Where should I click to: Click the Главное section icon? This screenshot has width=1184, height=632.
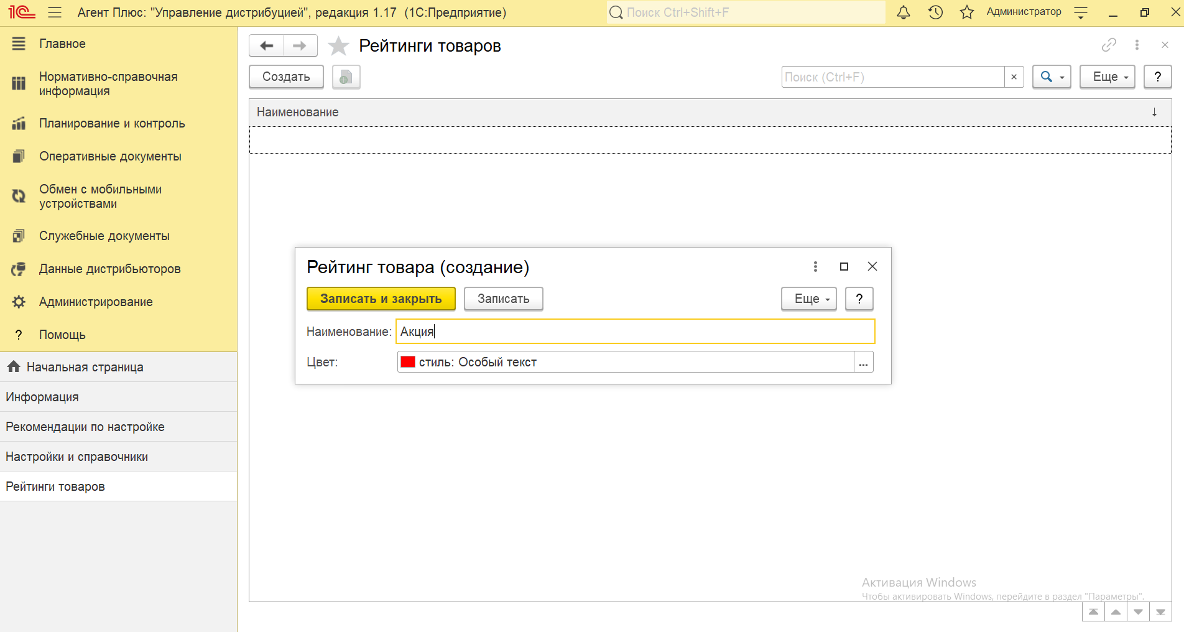click(19, 44)
